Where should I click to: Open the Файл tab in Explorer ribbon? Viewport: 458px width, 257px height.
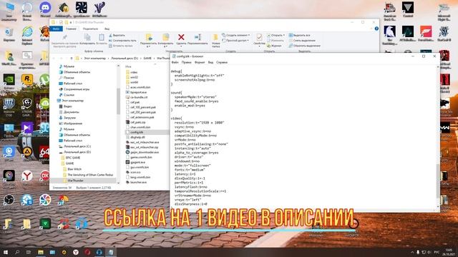tap(56, 29)
